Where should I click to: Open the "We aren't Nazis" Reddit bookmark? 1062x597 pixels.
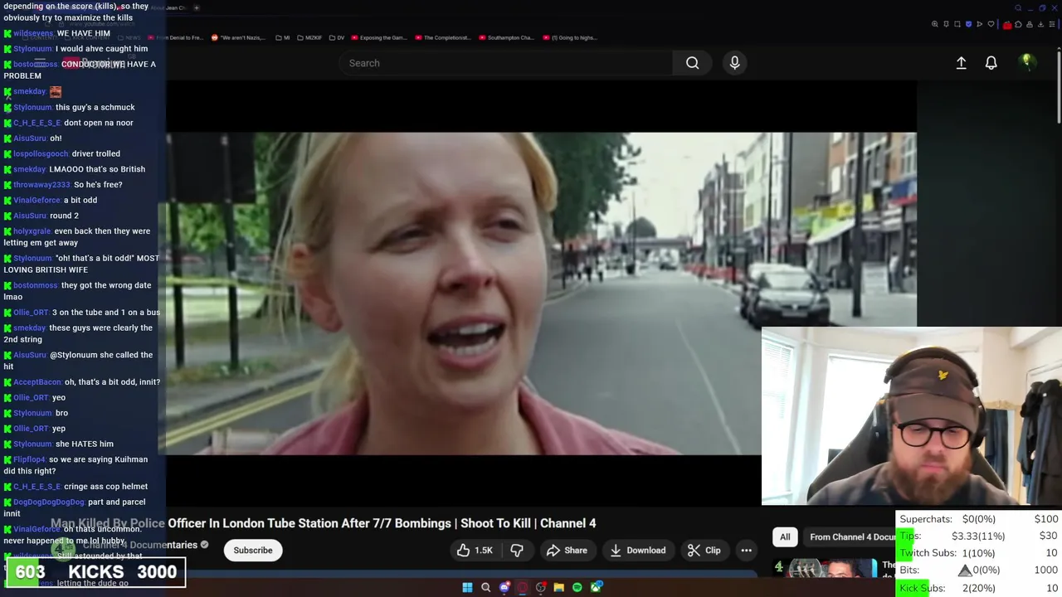tap(238, 37)
